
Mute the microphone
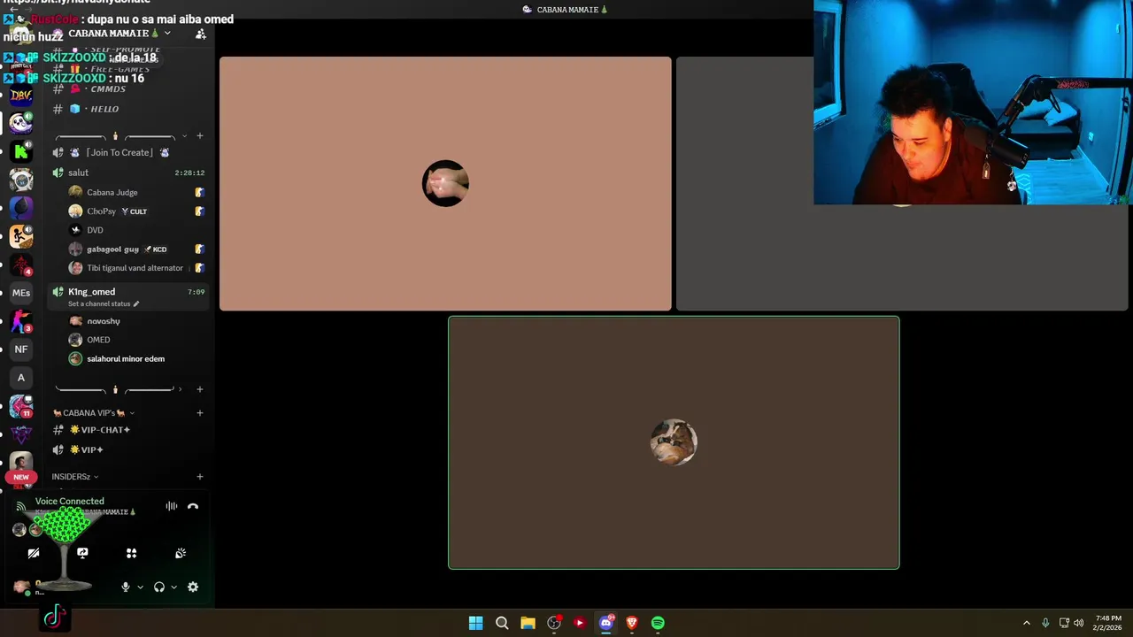tap(125, 587)
